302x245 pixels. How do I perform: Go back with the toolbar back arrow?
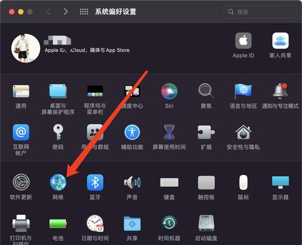pos(49,11)
